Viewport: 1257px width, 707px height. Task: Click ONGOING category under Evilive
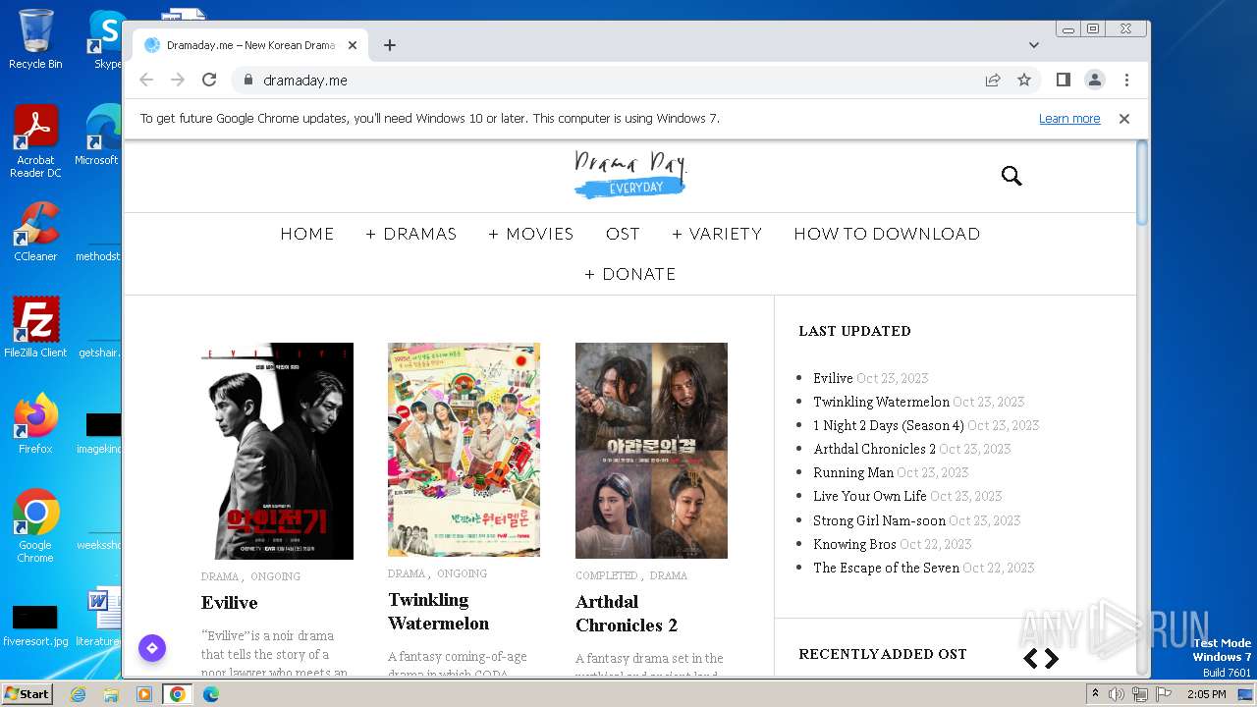click(275, 576)
